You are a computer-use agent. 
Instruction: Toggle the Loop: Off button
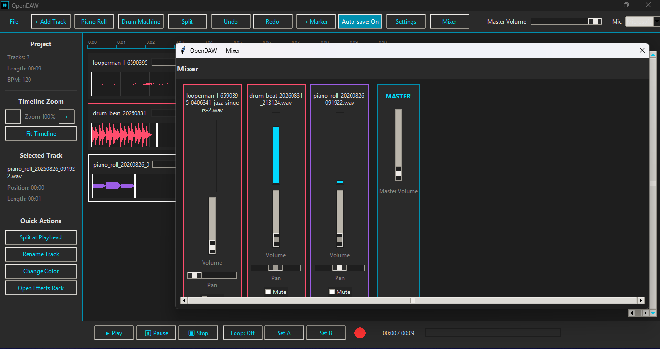click(243, 333)
